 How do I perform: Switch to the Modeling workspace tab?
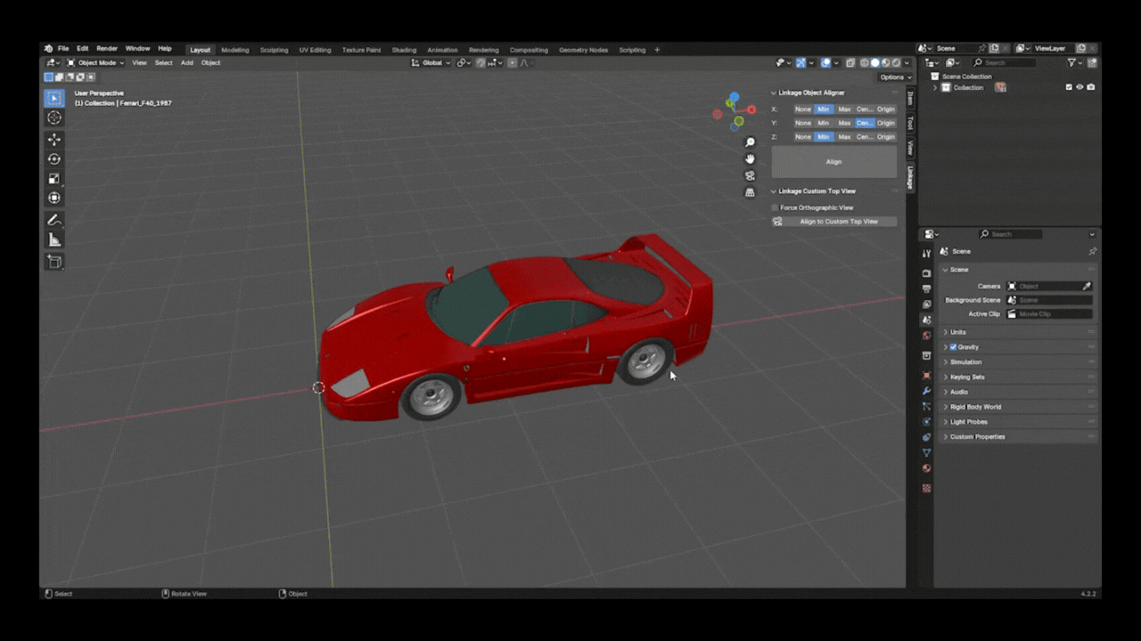(x=235, y=50)
